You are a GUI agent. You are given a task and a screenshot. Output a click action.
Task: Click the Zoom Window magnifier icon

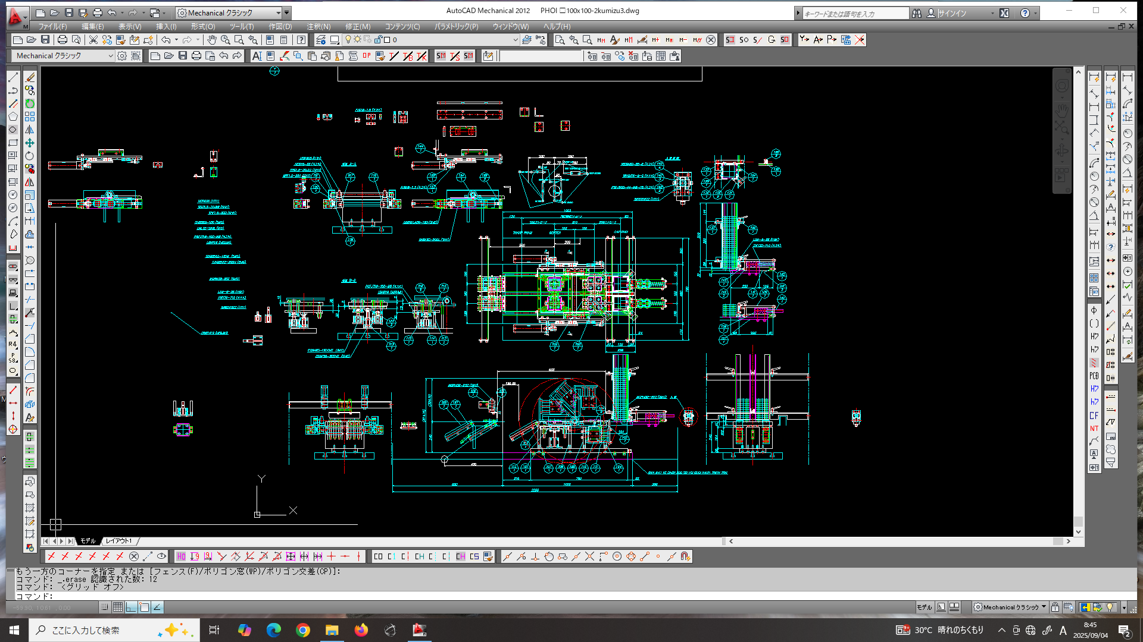tap(239, 40)
